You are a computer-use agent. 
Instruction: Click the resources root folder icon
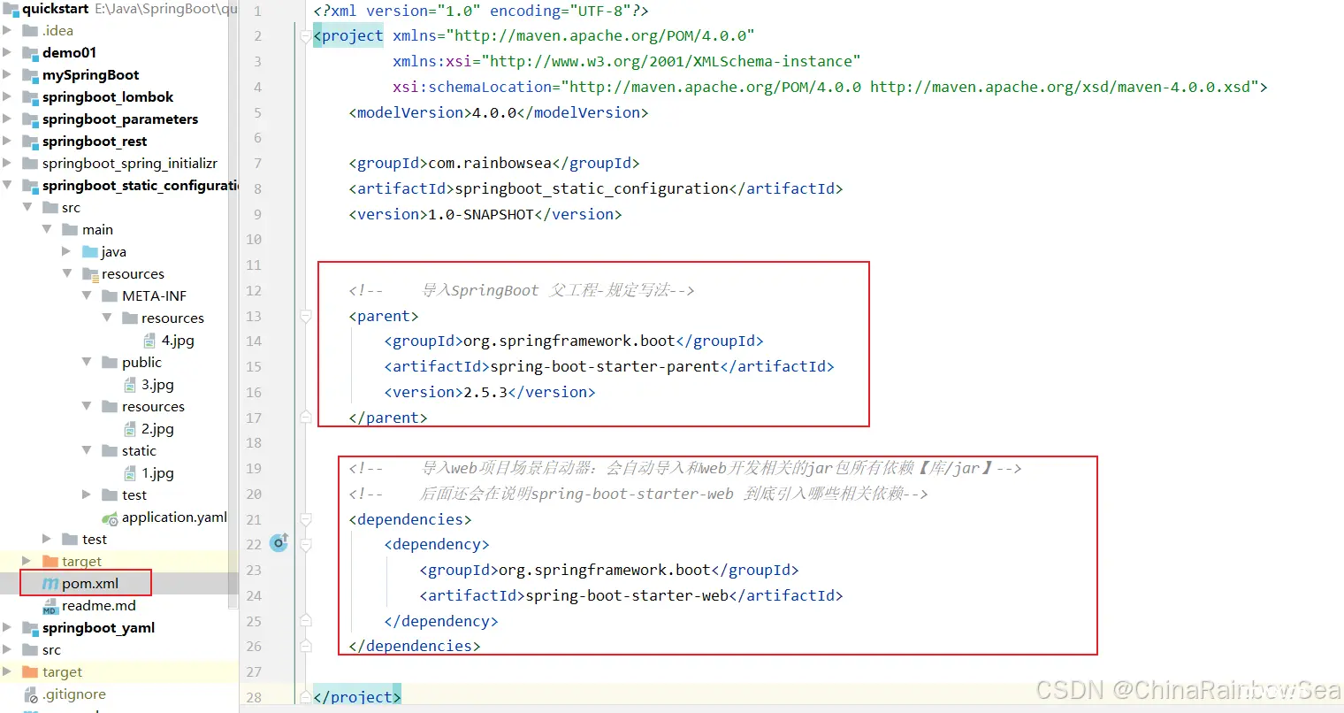90,274
